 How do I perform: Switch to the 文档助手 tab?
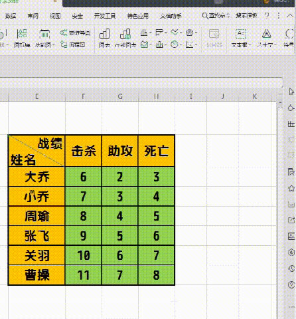(171, 16)
